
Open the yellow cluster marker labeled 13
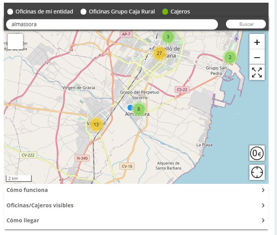pos(96,124)
